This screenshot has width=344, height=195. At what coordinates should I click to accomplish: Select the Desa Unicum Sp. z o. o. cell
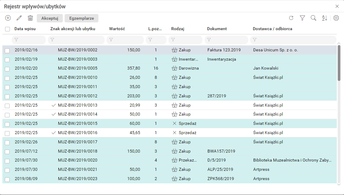[x=275, y=50]
